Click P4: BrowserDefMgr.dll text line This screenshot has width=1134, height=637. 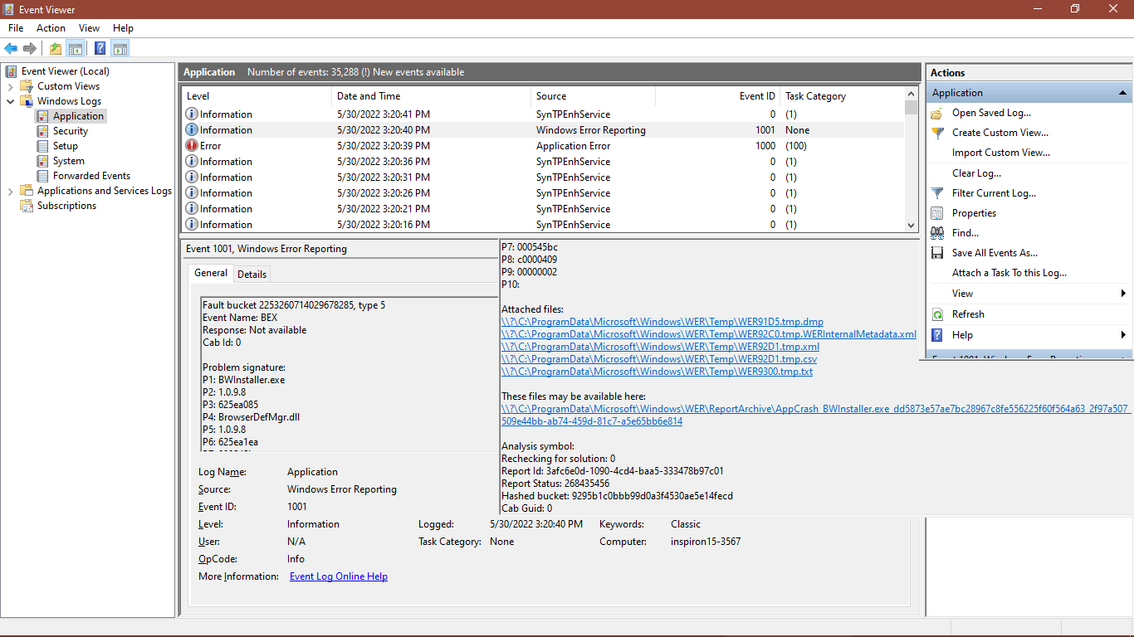coord(251,417)
